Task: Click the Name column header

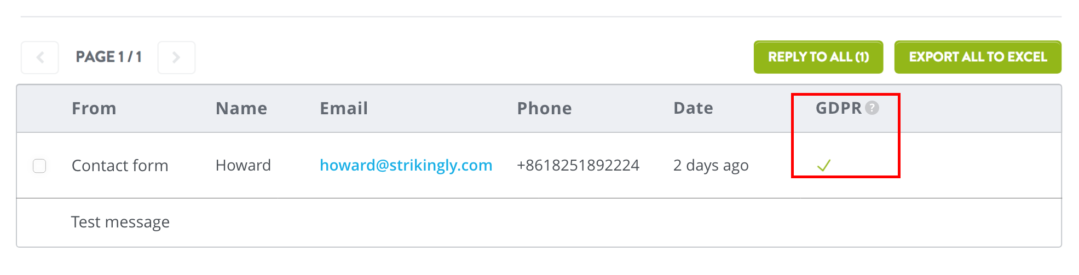Action: [241, 108]
